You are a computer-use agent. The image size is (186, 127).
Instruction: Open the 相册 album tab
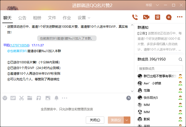(x=37, y=18)
